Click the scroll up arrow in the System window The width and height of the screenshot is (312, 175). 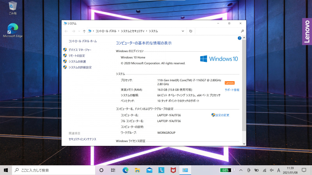[244, 38]
